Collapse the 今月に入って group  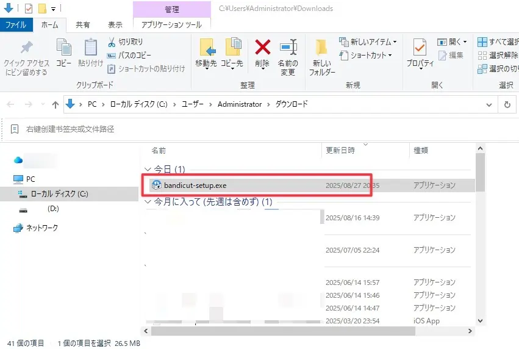148,202
